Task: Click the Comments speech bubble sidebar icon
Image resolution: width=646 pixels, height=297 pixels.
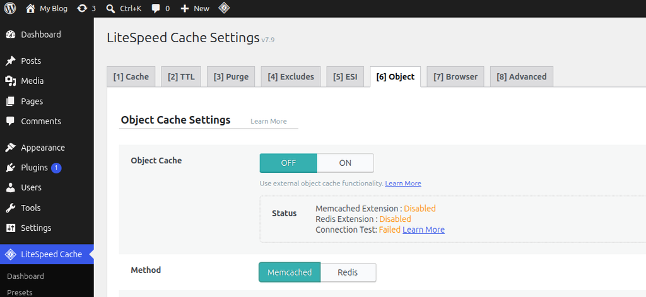Action: (x=10, y=121)
